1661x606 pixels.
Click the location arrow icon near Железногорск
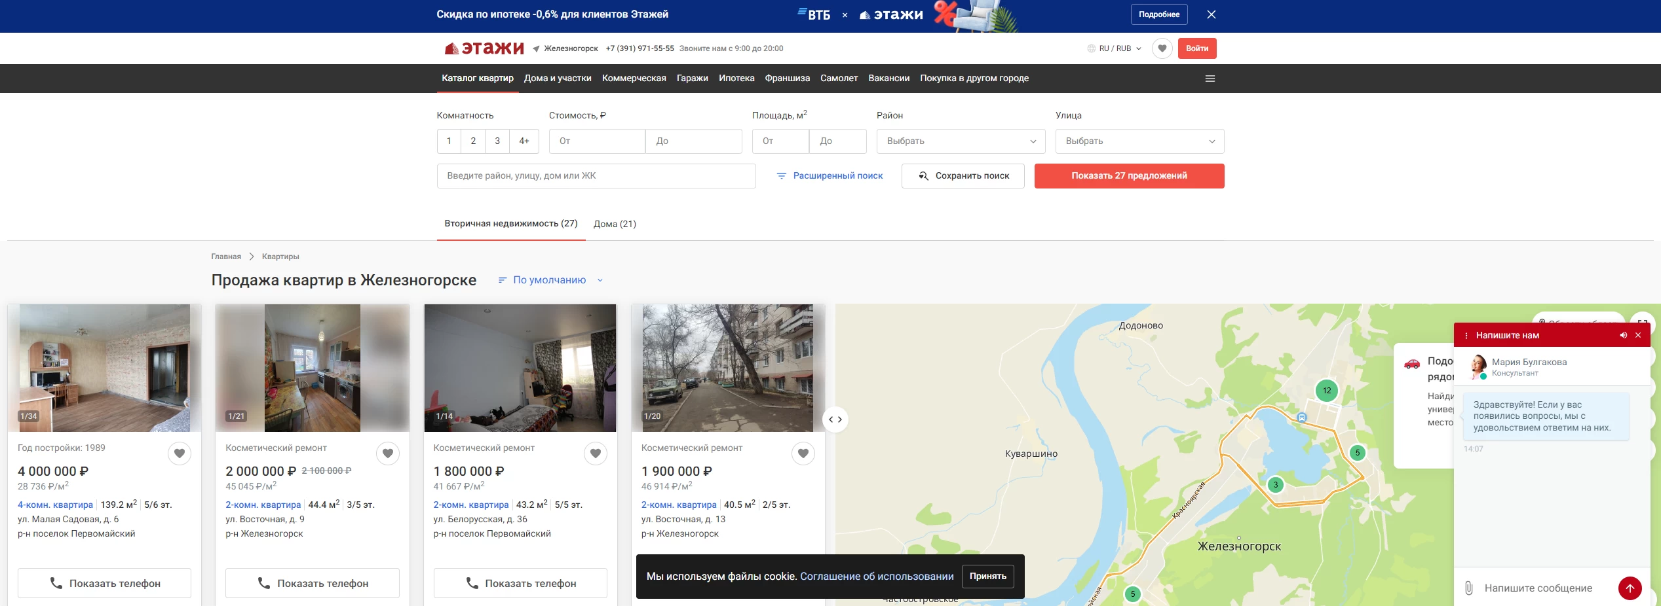click(x=536, y=48)
